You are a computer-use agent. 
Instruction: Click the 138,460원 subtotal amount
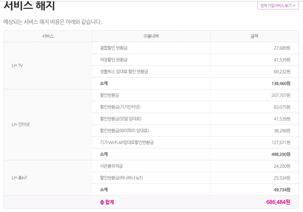click(x=281, y=83)
